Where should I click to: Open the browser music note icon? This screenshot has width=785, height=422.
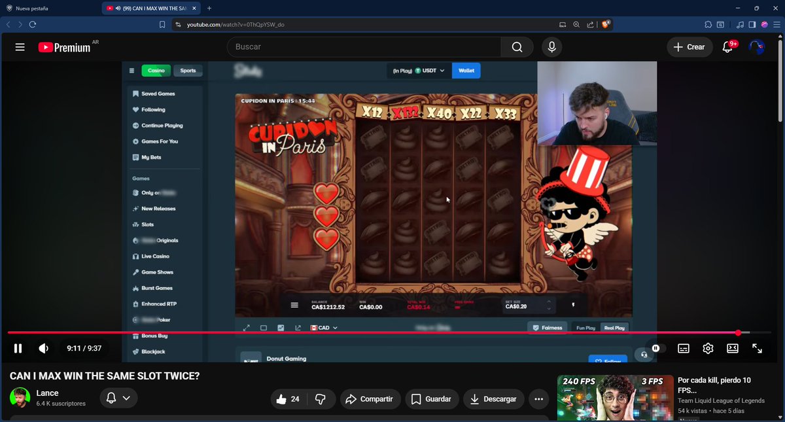point(740,24)
